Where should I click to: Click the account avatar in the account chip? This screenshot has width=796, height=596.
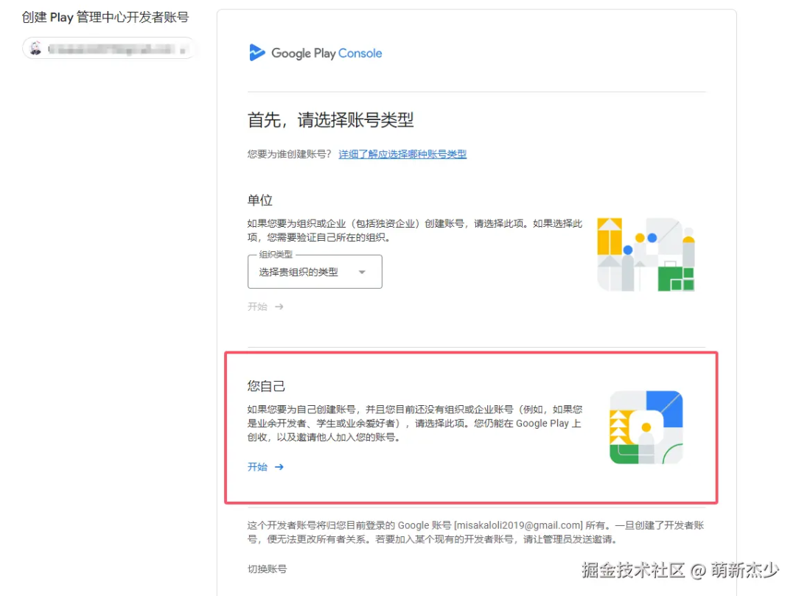coord(35,49)
